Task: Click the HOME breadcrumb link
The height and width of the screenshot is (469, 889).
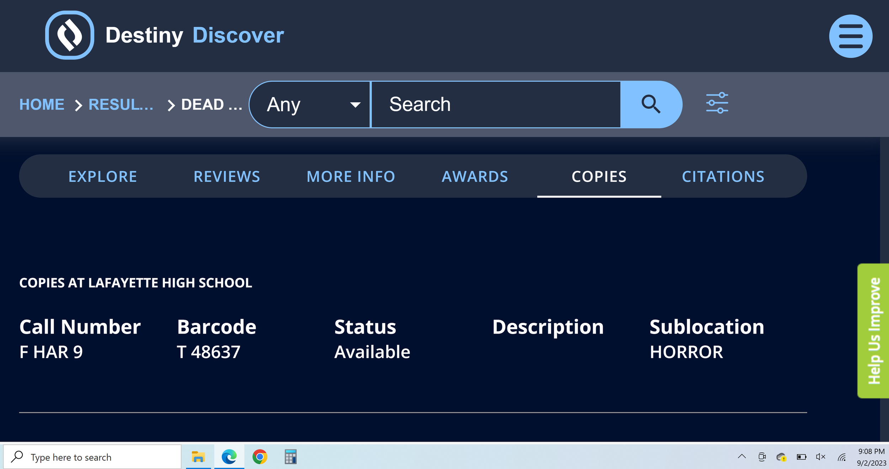Action: pos(42,104)
